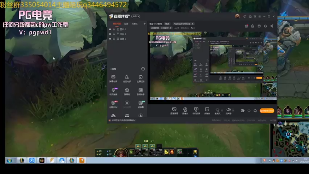
Task: Toggle the 扬声器 speaker
Action: point(228,111)
